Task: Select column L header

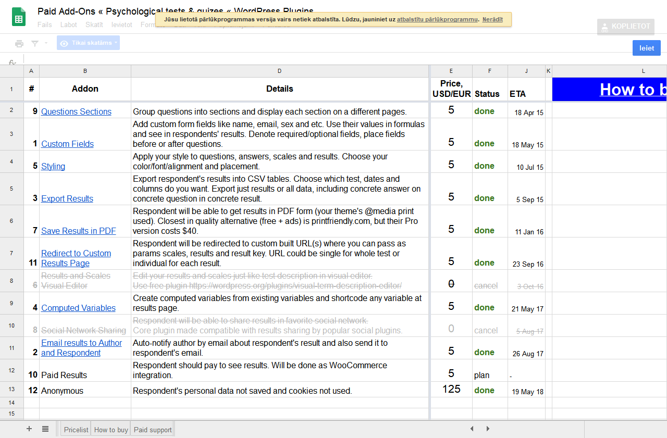Action: point(610,71)
